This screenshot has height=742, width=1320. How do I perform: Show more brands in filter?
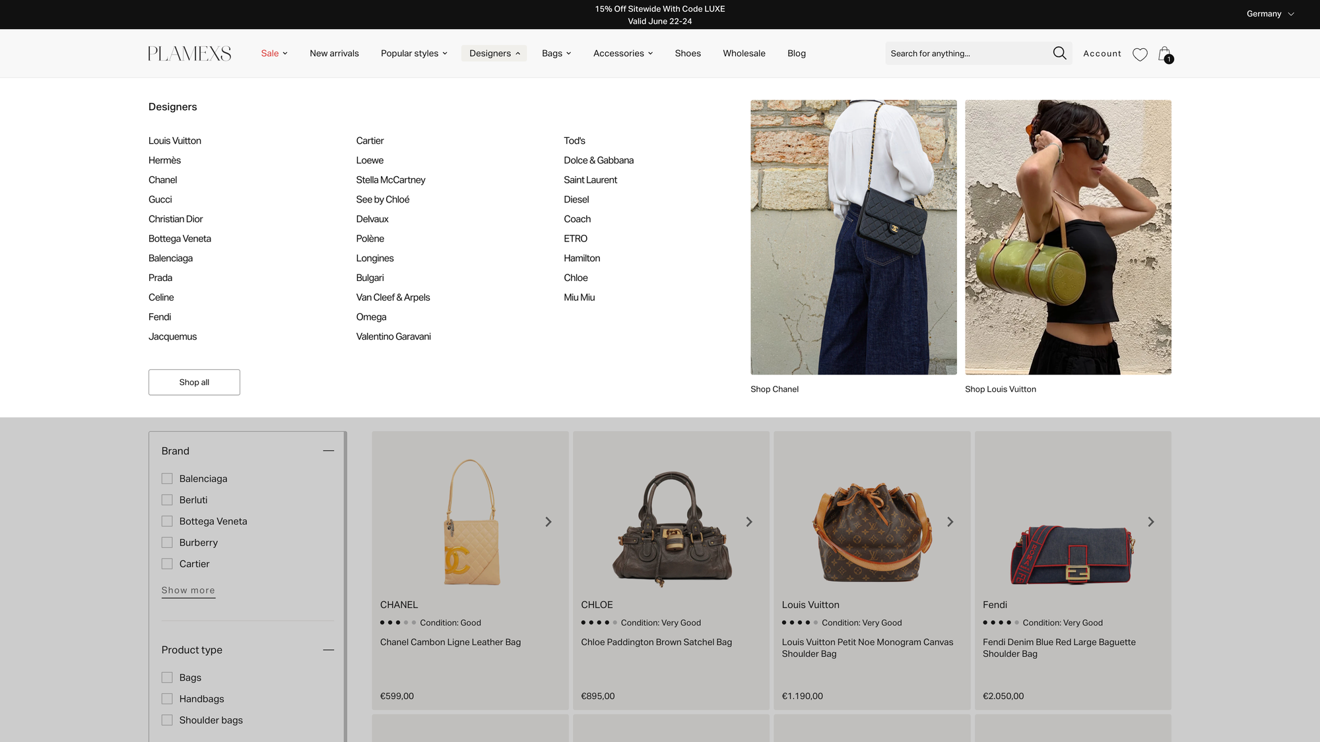pyautogui.click(x=188, y=590)
